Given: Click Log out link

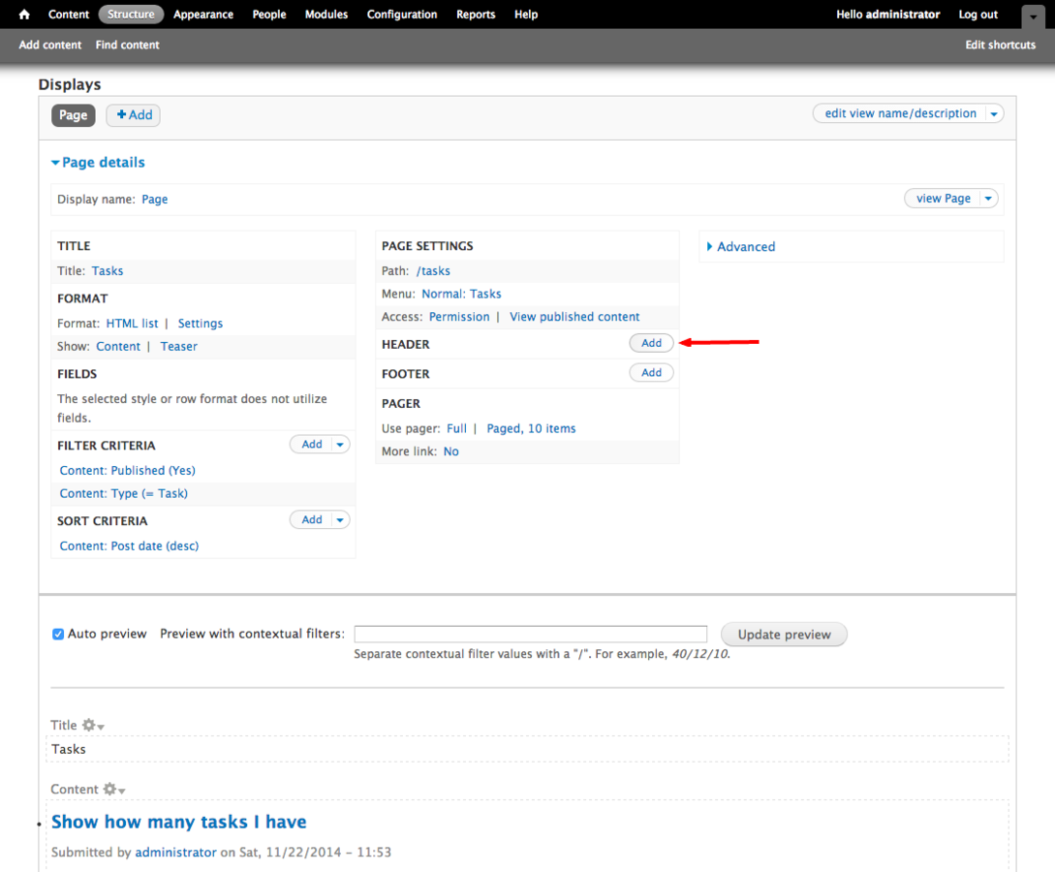Looking at the screenshot, I should (x=977, y=15).
